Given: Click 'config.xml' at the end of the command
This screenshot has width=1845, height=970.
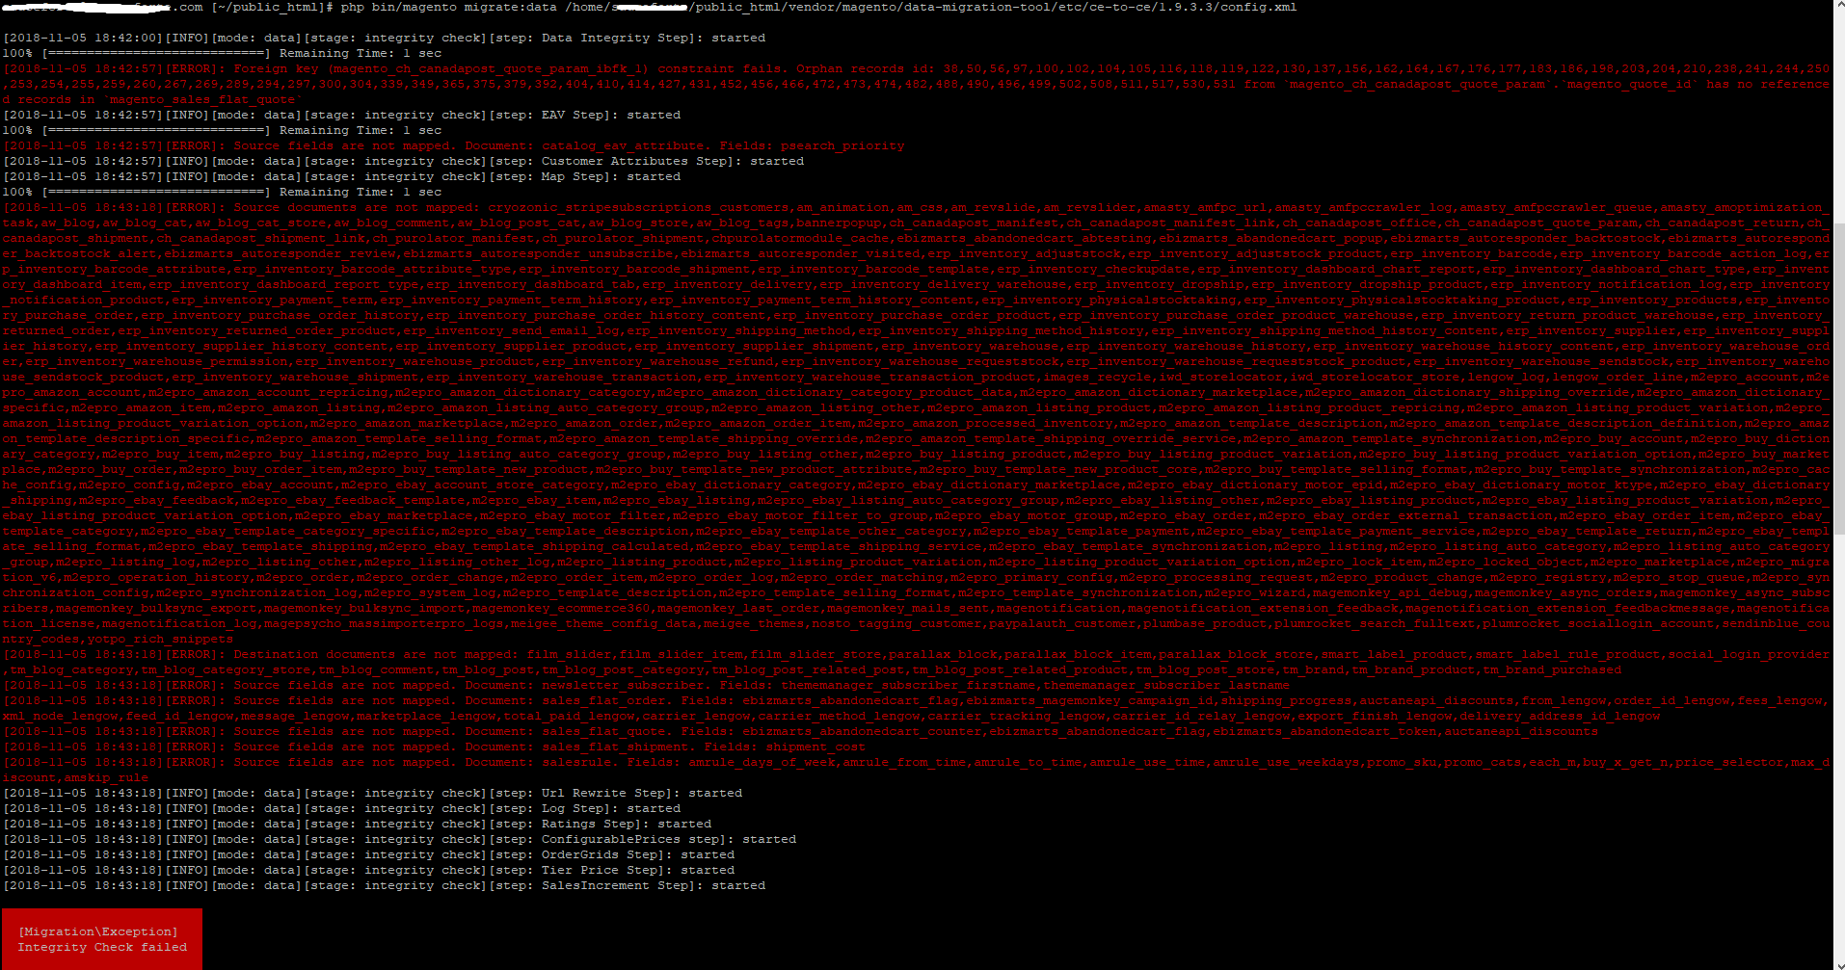Looking at the screenshot, I should point(1258,7).
